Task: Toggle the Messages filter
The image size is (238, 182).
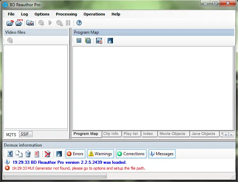Action: click(x=162, y=154)
